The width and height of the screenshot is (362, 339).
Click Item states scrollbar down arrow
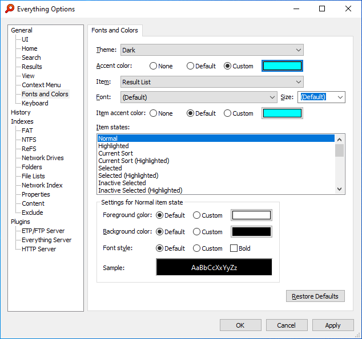pyautogui.click(x=339, y=189)
